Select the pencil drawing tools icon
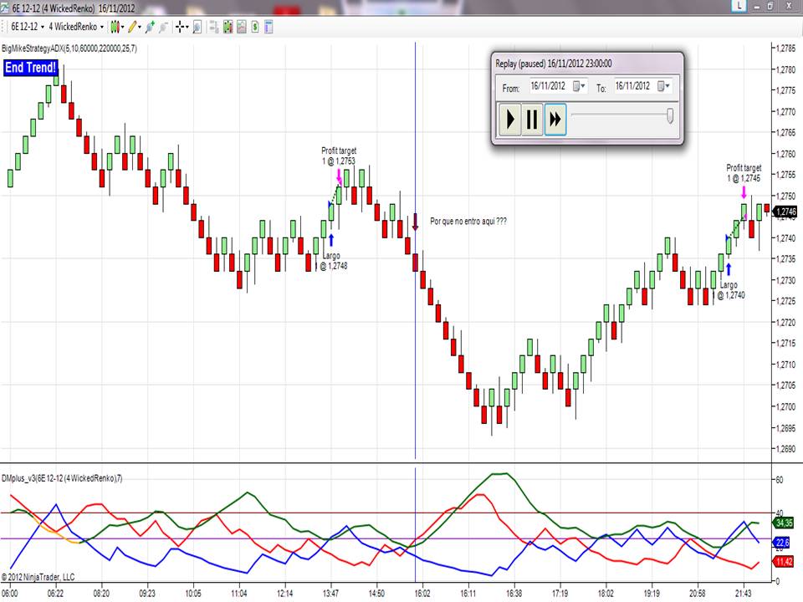This screenshot has width=803, height=602. click(x=133, y=27)
